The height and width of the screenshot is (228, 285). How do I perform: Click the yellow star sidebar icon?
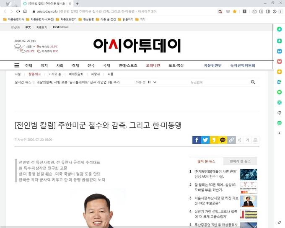pyautogui.click(x=280, y=72)
